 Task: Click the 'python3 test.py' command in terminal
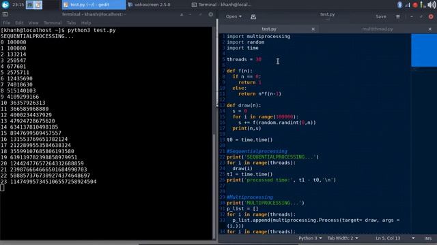[x=91, y=30]
